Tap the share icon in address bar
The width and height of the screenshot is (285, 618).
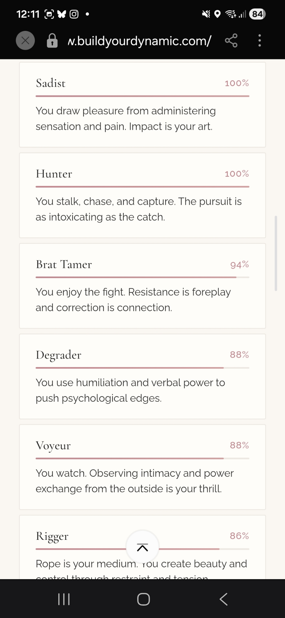click(x=231, y=40)
